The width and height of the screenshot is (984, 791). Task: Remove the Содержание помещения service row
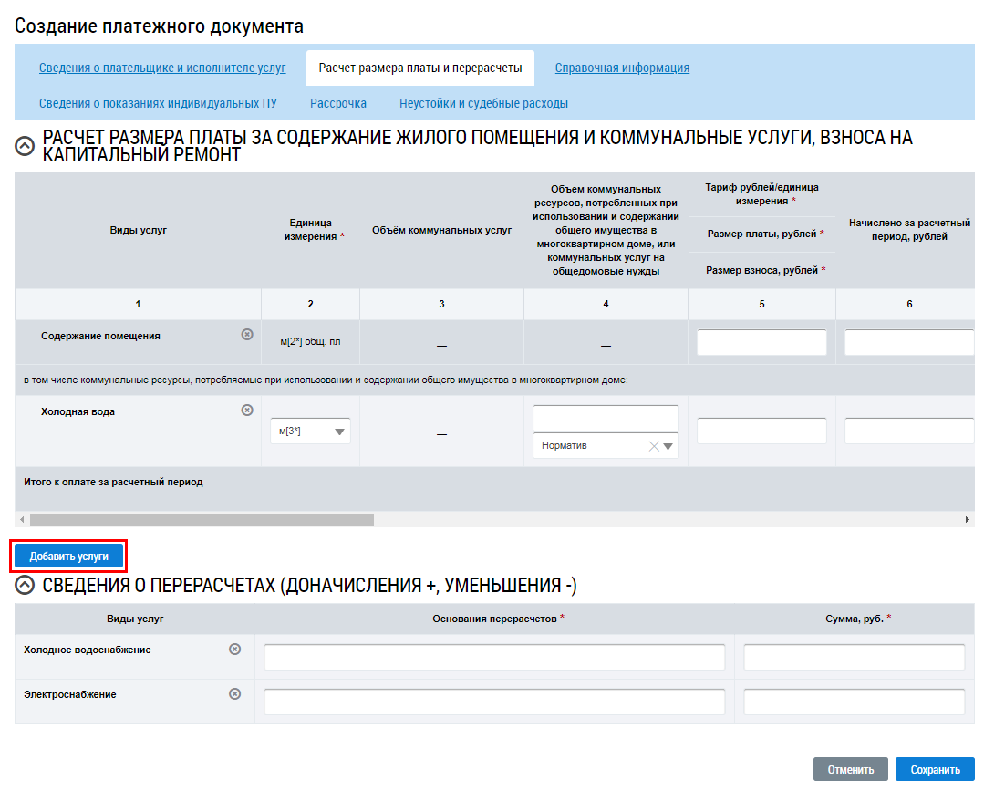[x=246, y=335]
